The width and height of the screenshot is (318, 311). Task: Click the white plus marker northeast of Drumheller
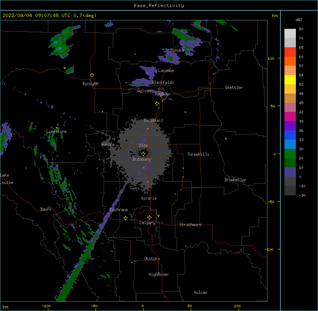pos(226,139)
